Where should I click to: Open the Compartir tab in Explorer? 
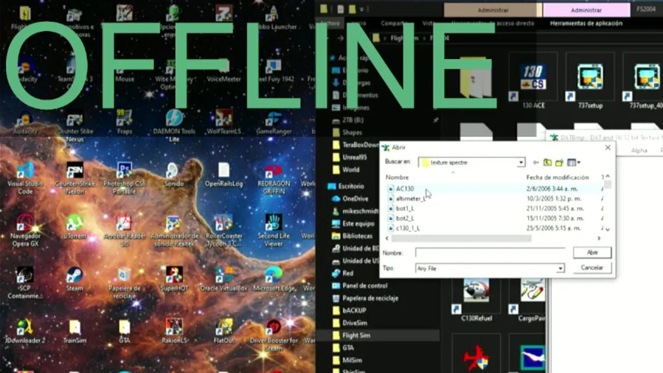click(395, 23)
